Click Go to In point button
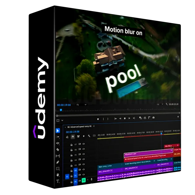The width and height of the screenshot is (195, 195). point(115,119)
